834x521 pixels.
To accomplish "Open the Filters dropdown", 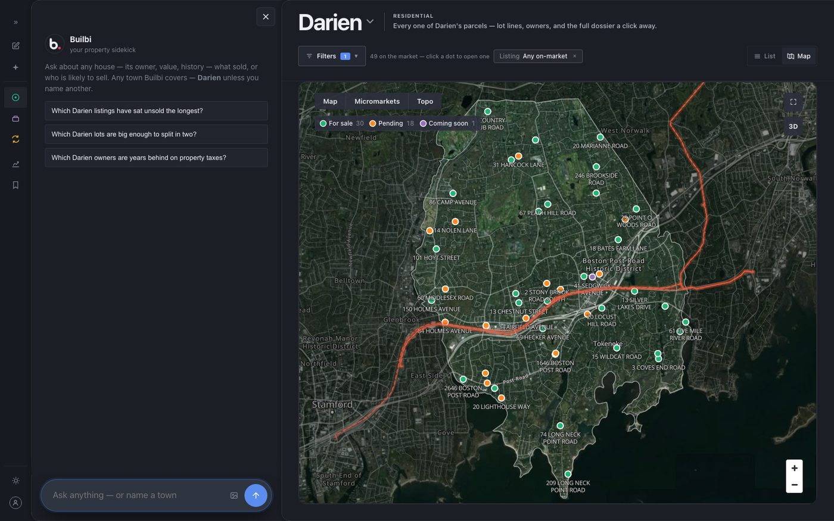I will [332, 56].
